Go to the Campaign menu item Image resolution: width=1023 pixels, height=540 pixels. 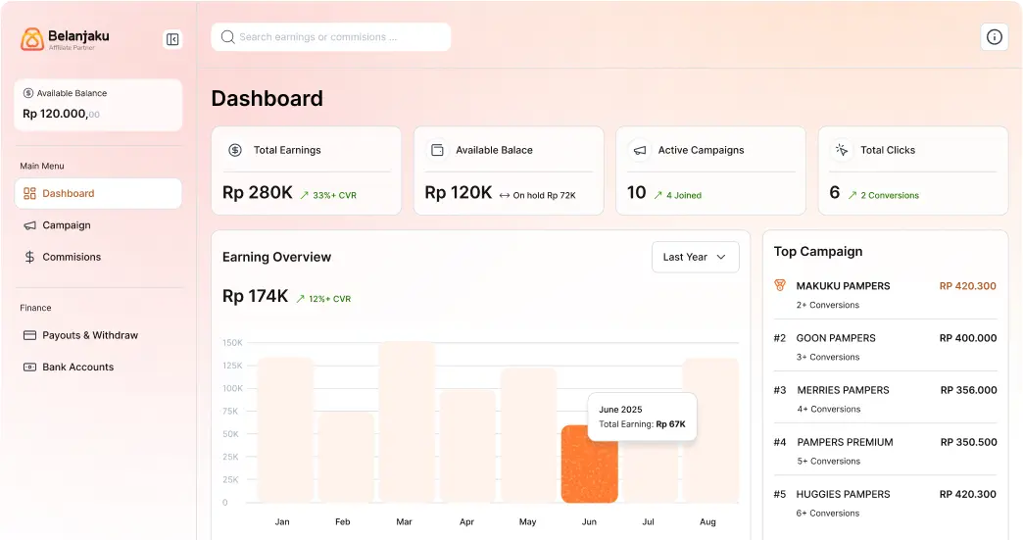98,225
